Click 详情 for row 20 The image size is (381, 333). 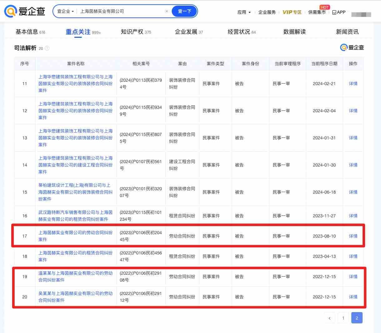point(353,297)
